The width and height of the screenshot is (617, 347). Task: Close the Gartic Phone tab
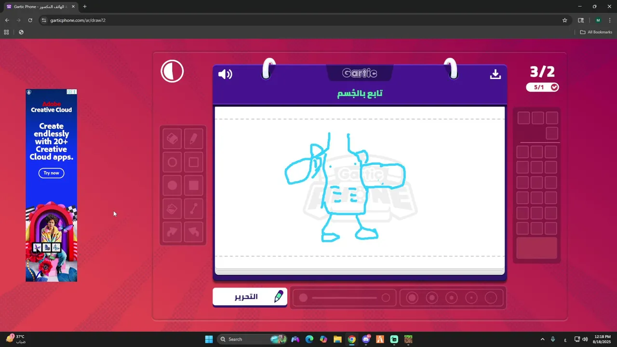pos(73,7)
